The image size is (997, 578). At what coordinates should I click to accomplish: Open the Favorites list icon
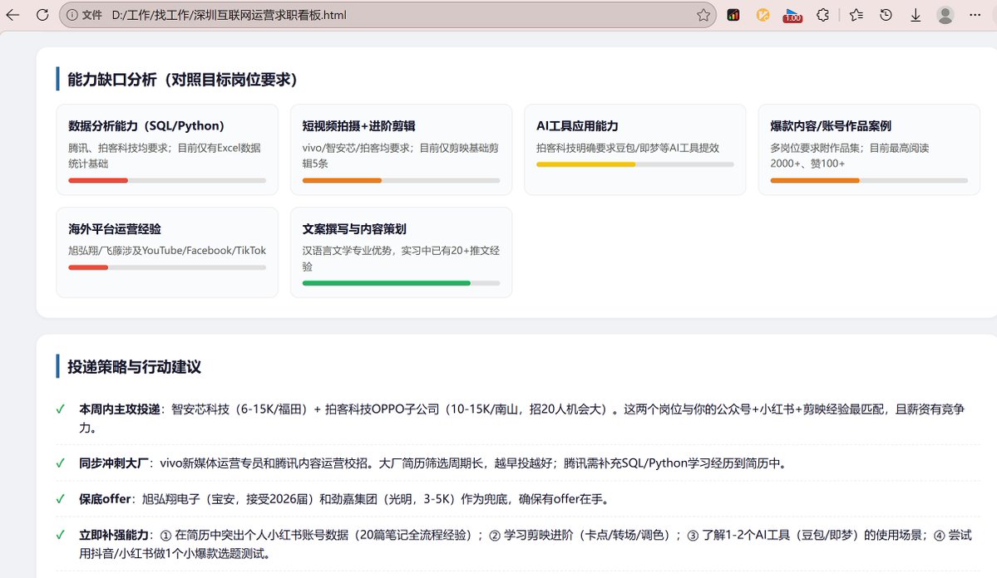click(x=856, y=15)
